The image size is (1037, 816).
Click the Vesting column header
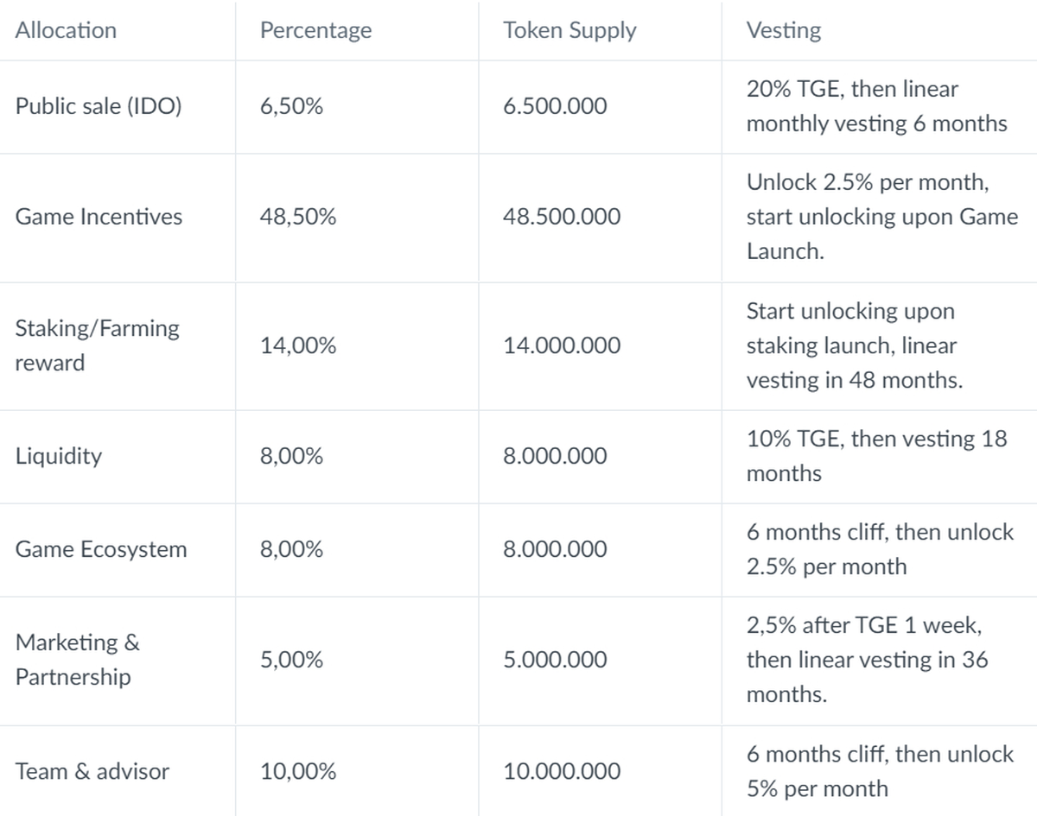click(784, 30)
